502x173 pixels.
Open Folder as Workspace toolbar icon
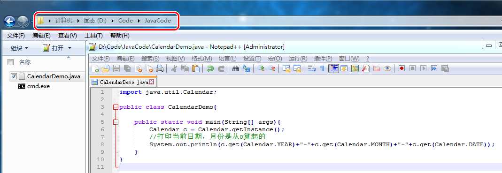[377, 68]
